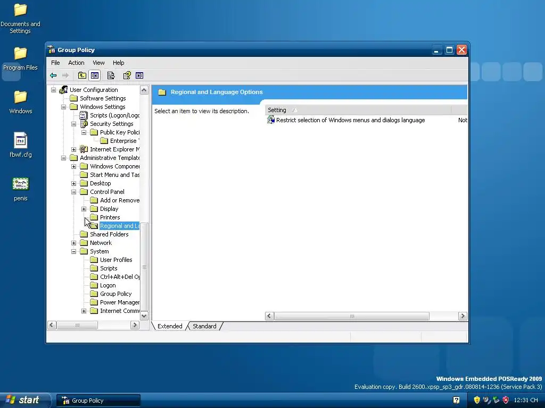The width and height of the screenshot is (545, 408).
Task: Toggle the Show/Hide Action Pane toolbar icon
Action: point(139,75)
